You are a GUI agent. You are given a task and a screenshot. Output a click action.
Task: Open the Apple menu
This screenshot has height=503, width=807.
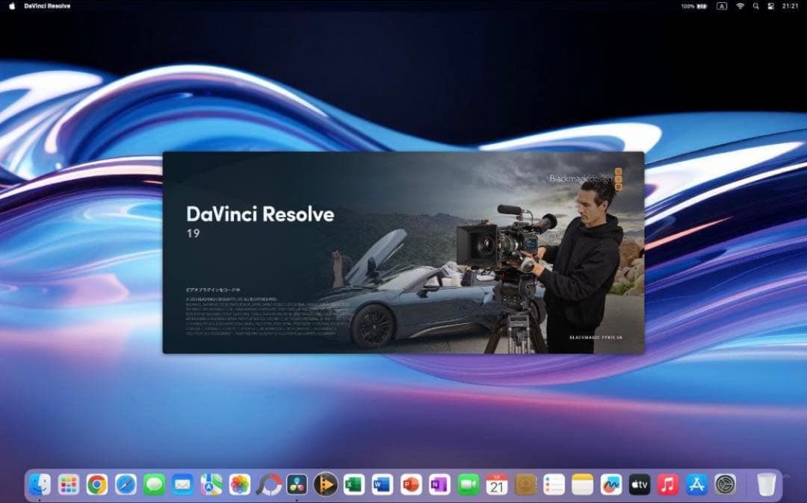click(12, 6)
